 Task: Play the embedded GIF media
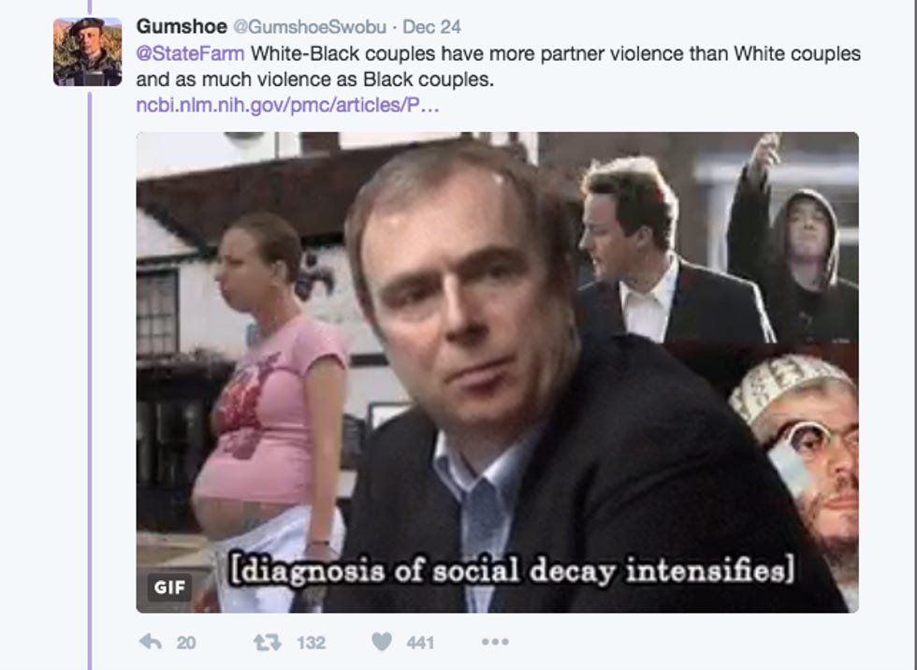(x=497, y=372)
